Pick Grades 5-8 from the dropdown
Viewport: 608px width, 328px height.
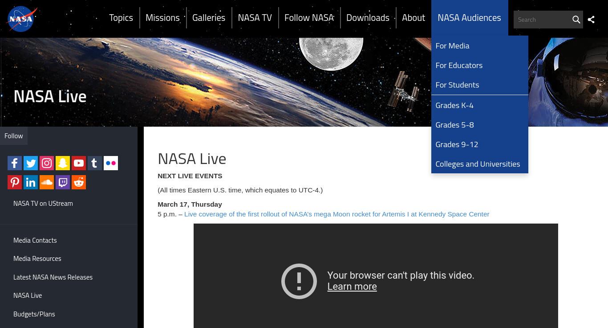479,125
